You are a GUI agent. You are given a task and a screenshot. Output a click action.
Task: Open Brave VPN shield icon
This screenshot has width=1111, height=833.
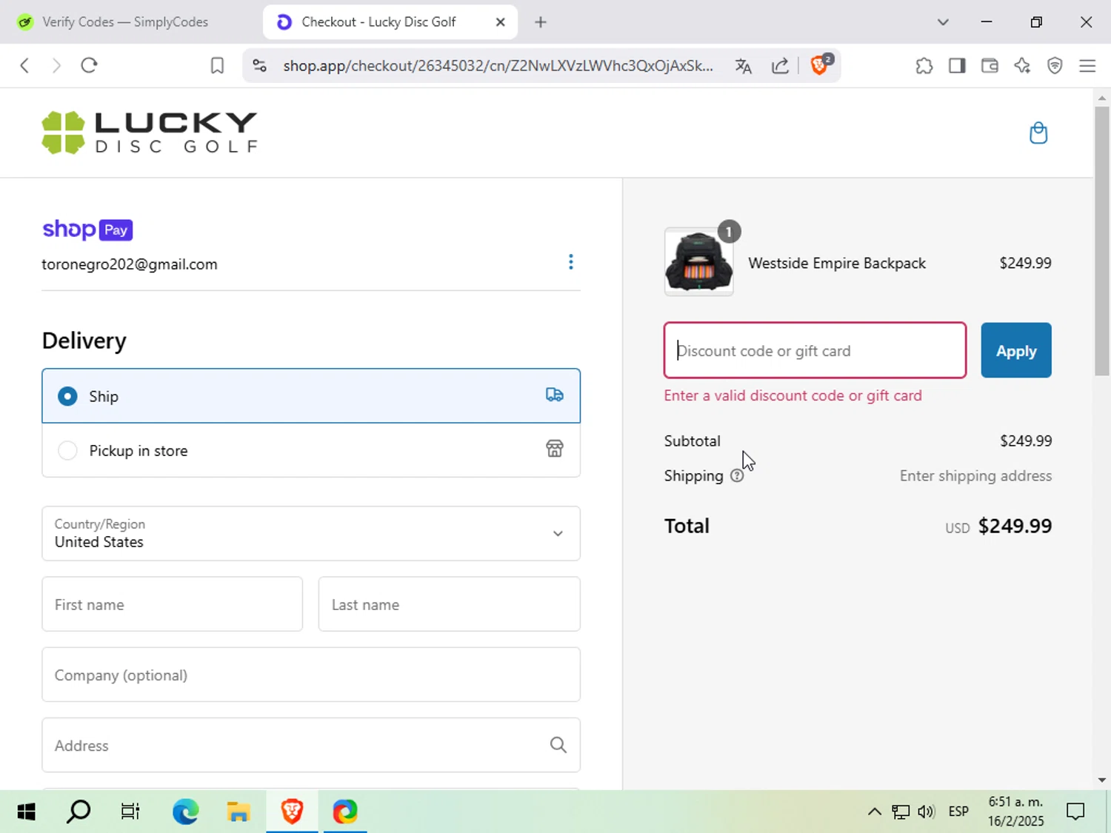[1055, 66]
